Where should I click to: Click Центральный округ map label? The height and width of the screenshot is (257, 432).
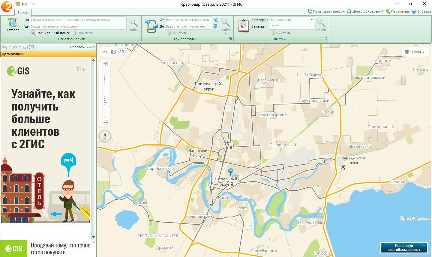click(x=224, y=182)
